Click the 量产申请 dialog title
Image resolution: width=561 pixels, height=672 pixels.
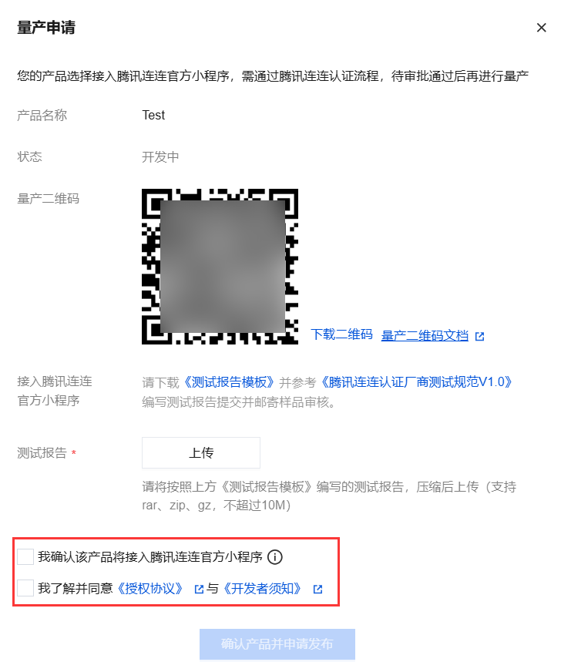(x=46, y=28)
